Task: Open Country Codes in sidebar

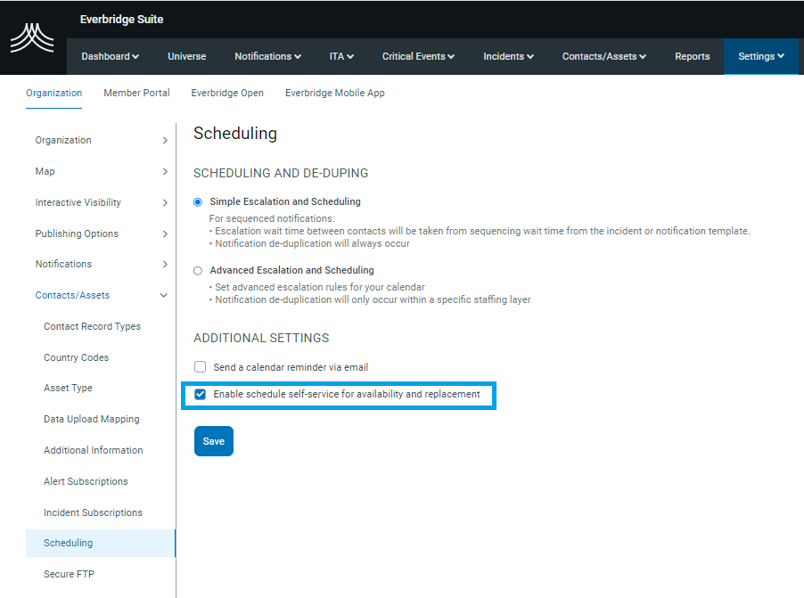Action: pos(76,357)
